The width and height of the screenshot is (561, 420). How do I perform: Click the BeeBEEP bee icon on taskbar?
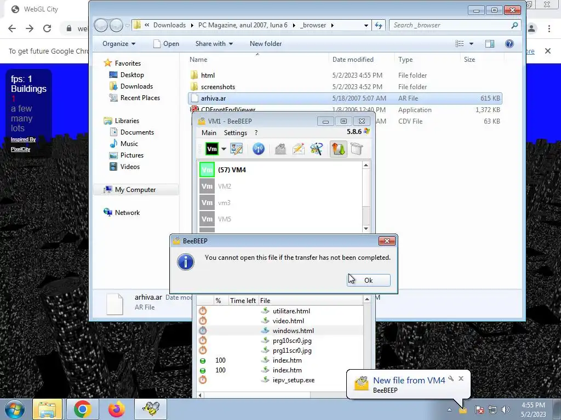(x=150, y=409)
